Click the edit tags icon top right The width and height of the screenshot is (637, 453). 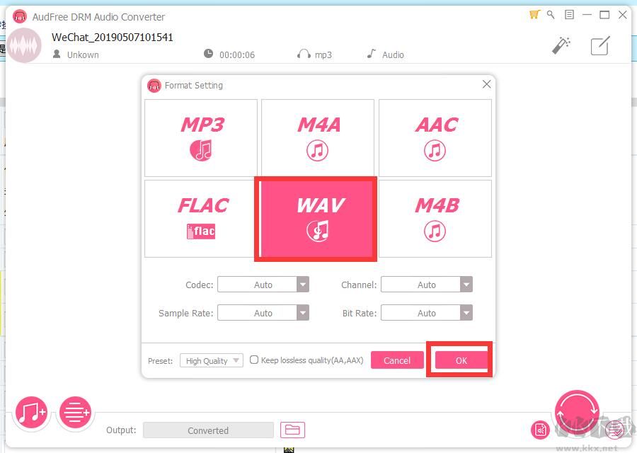[x=599, y=45]
